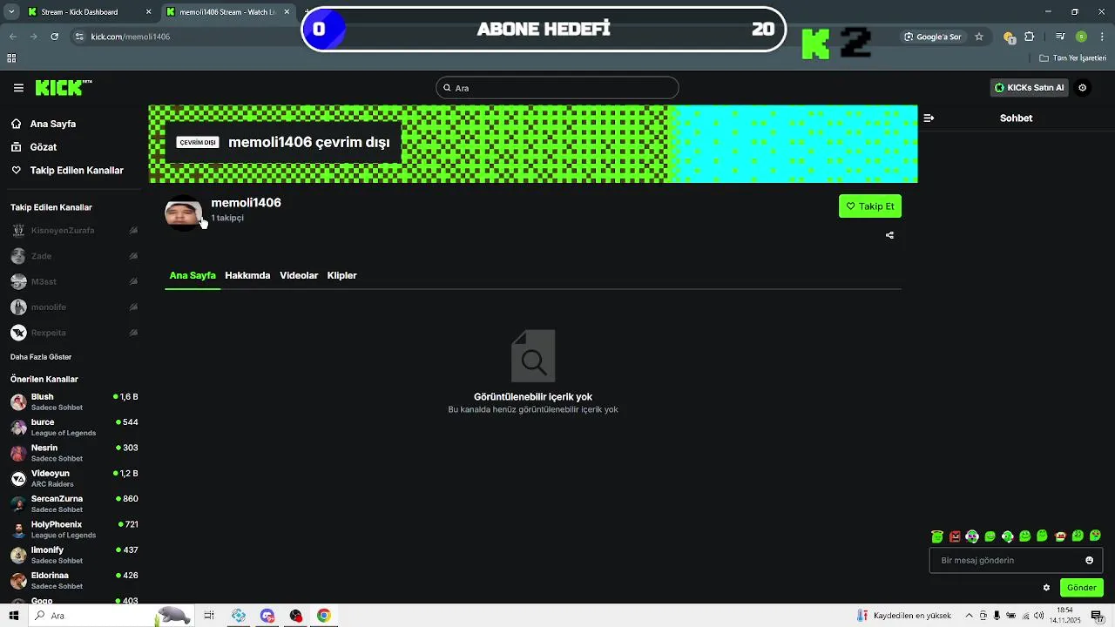
Task: Click the search field labeled Ara
Action: (x=557, y=88)
